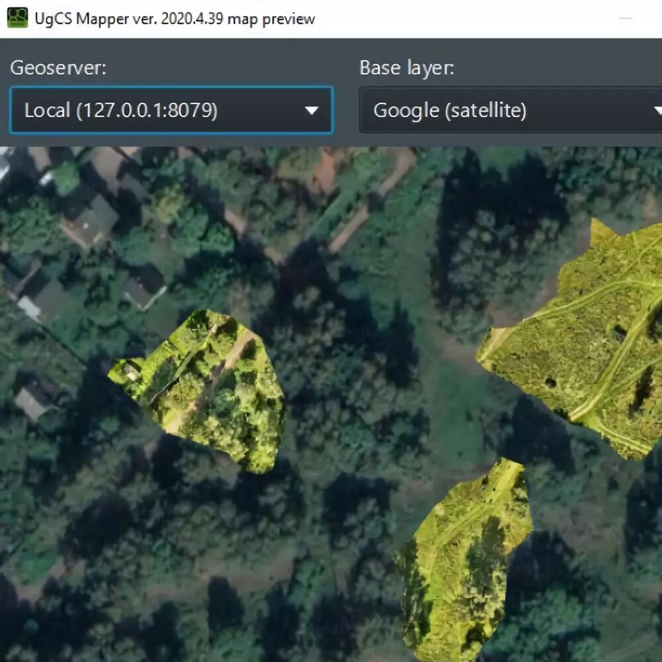
Task: Click the 'Base layer:' label
Action: [x=406, y=68]
